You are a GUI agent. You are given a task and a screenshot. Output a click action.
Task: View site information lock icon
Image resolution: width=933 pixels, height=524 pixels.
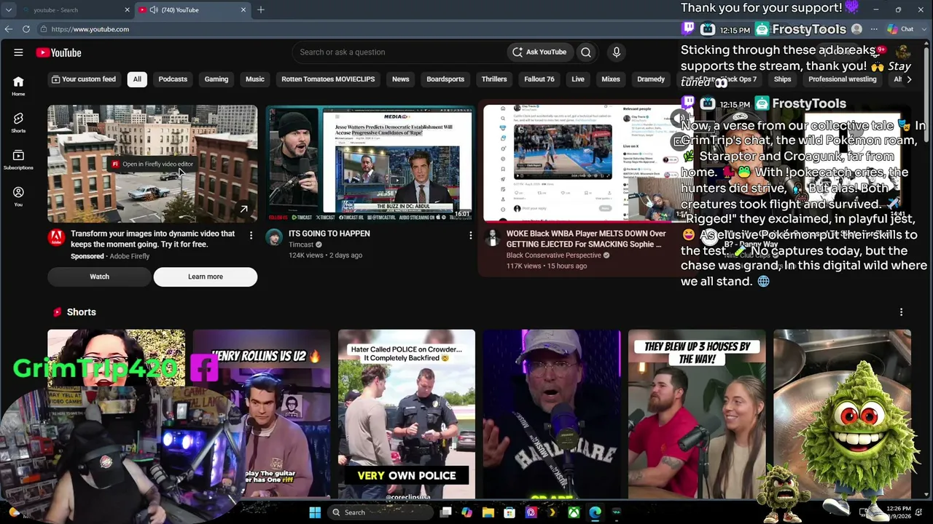point(44,29)
